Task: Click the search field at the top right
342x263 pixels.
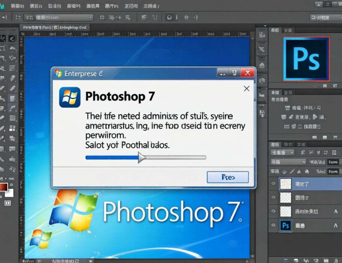Action: coord(326,18)
